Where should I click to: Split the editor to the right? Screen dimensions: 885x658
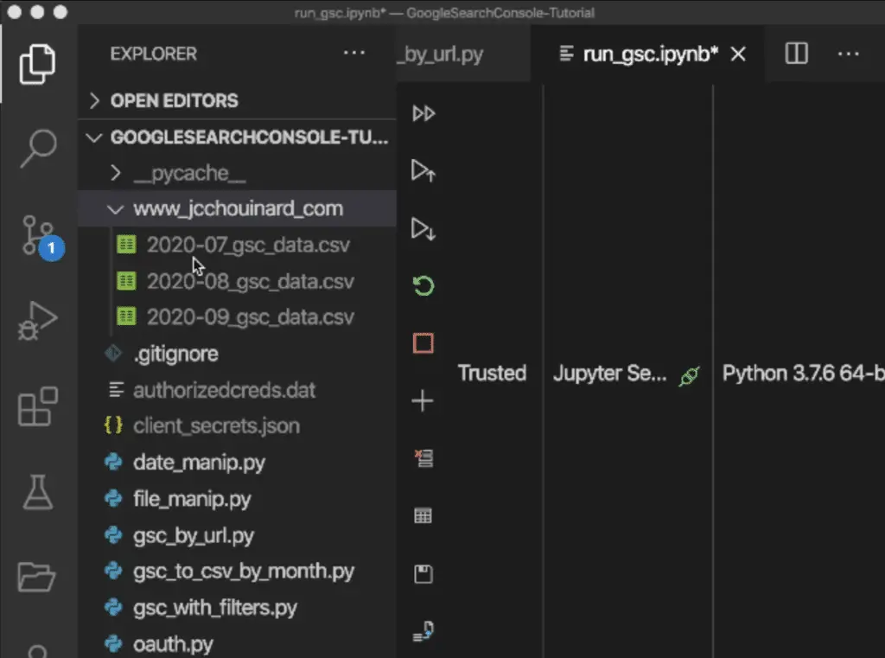[x=796, y=54]
